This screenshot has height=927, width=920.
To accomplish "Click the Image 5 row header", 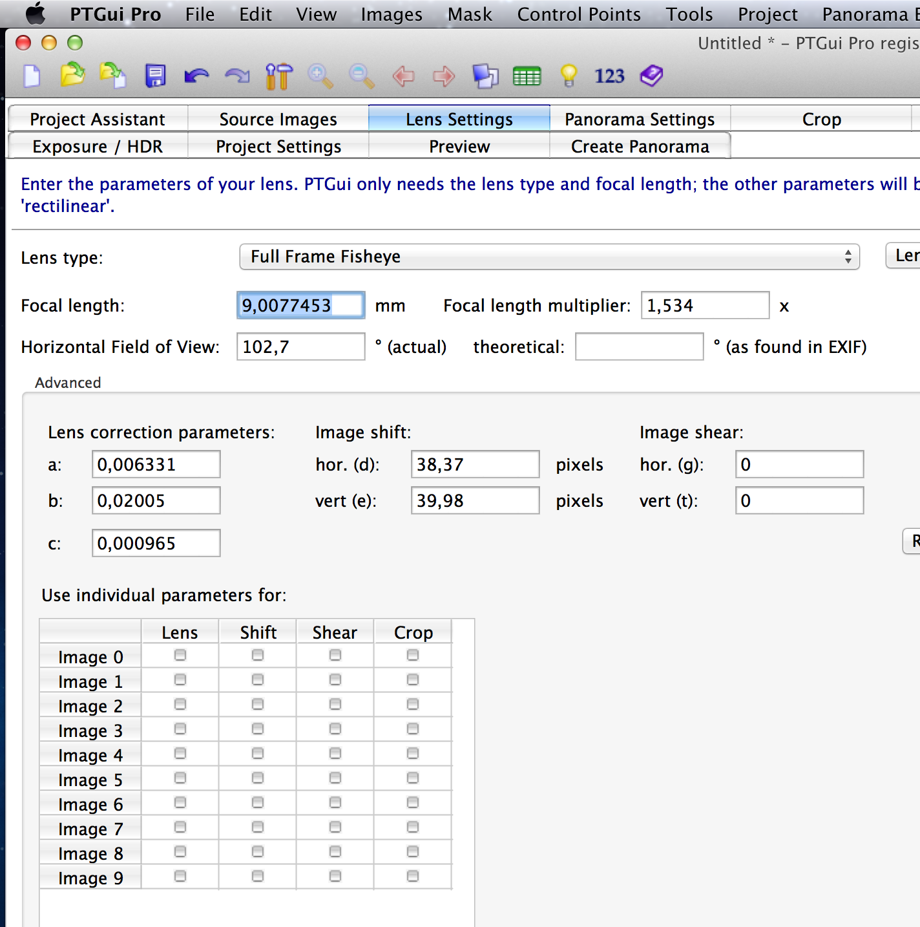I will [90, 780].
